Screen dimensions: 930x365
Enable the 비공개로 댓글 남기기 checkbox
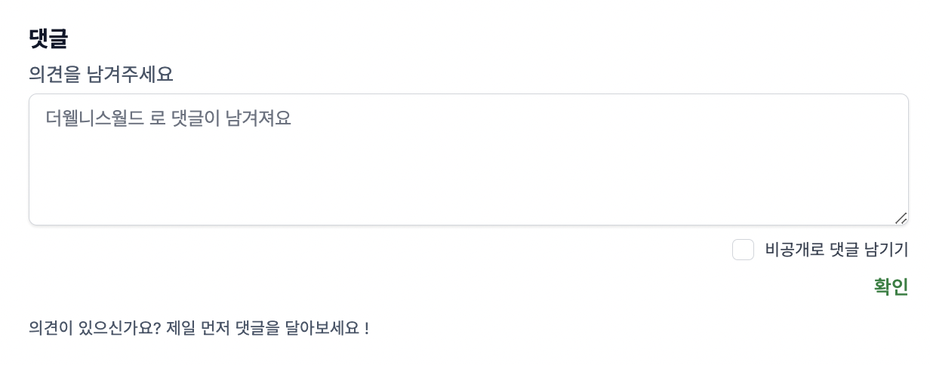(743, 250)
